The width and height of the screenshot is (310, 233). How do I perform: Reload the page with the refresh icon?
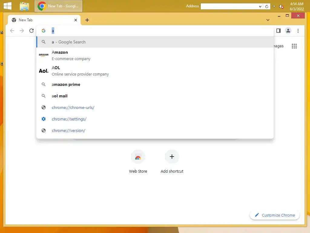coord(31,31)
